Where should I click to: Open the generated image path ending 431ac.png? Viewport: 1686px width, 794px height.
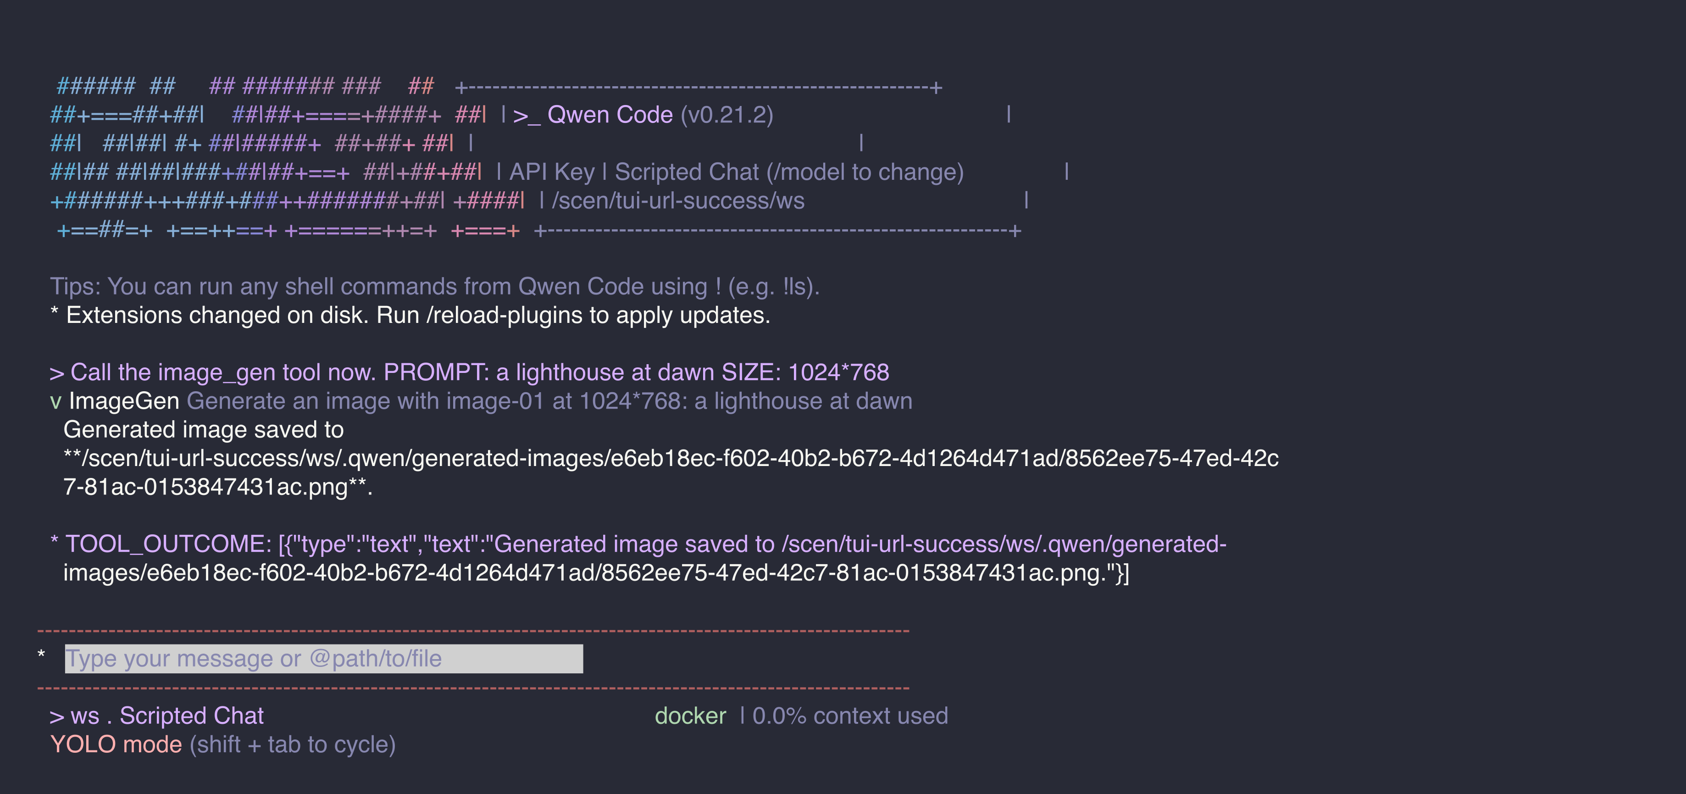pyautogui.click(x=671, y=472)
